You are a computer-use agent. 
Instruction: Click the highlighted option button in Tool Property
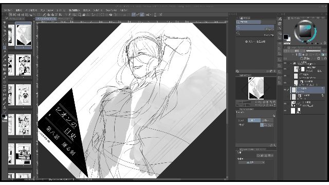(x=254, y=120)
